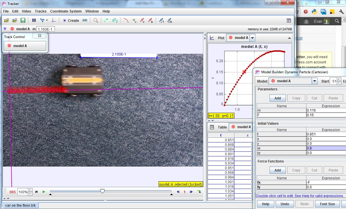This screenshot has width=346, height=209.
Task: Save the Tracker project
Action: [x=23, y=20]
